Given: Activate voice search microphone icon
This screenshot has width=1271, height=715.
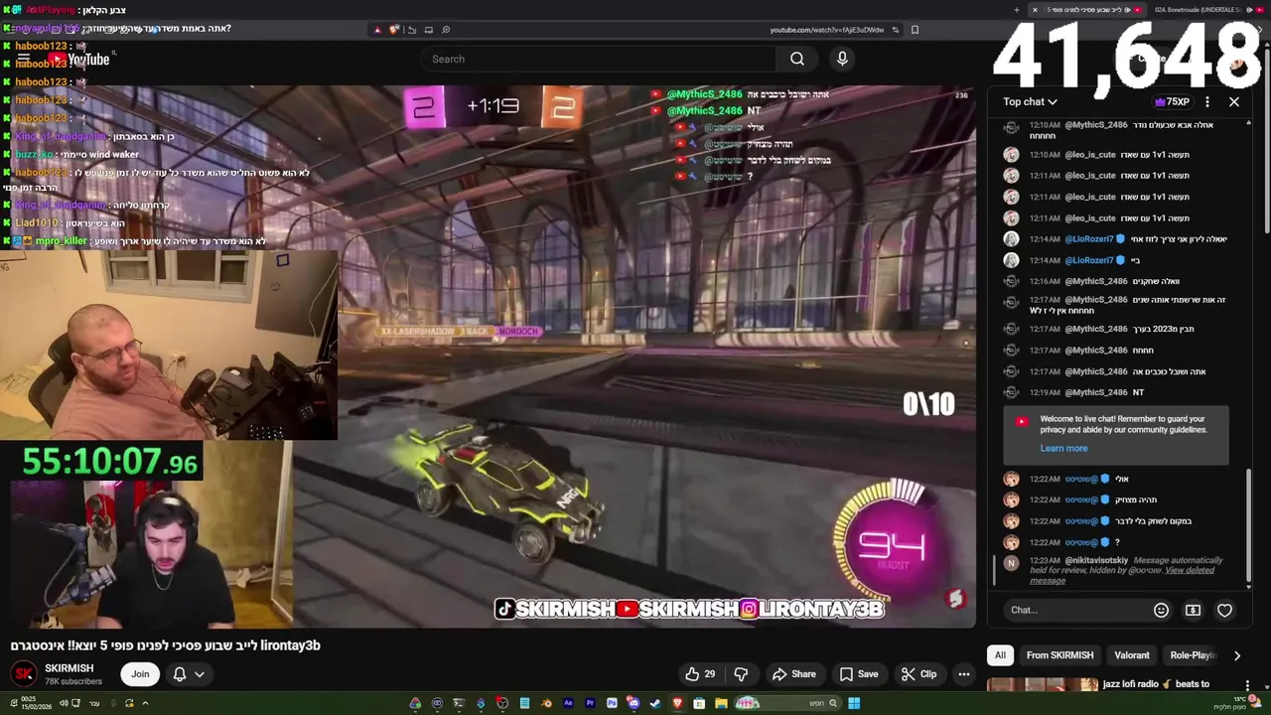Looking at the screenshot, I should (x=842, y=59).
